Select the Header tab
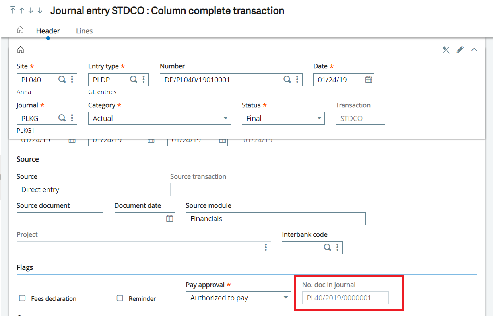The image size is (493, 316). 48,31
